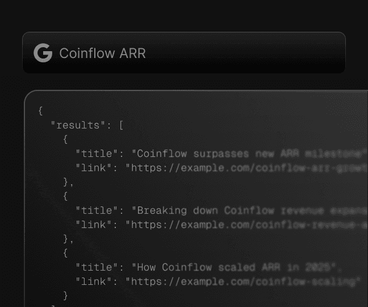Click the Coinflow ARR search field

coord(184,53)
